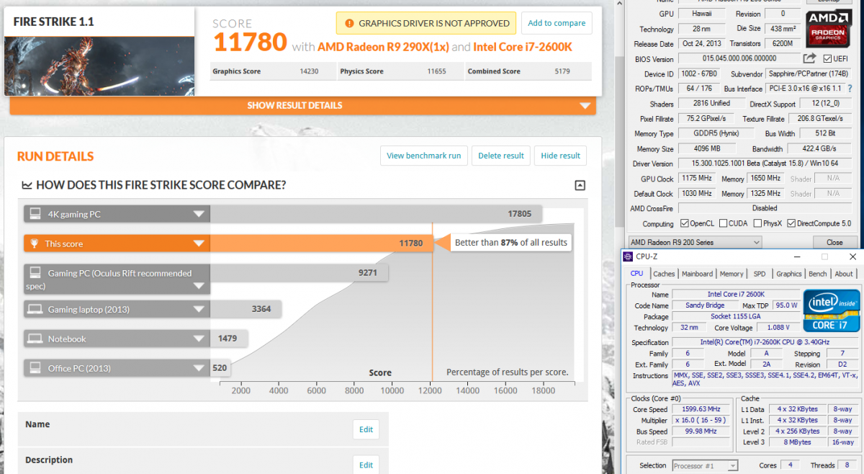
Task: Toggle the UEFI checkbox in GPU-Z
Action: 827,58
